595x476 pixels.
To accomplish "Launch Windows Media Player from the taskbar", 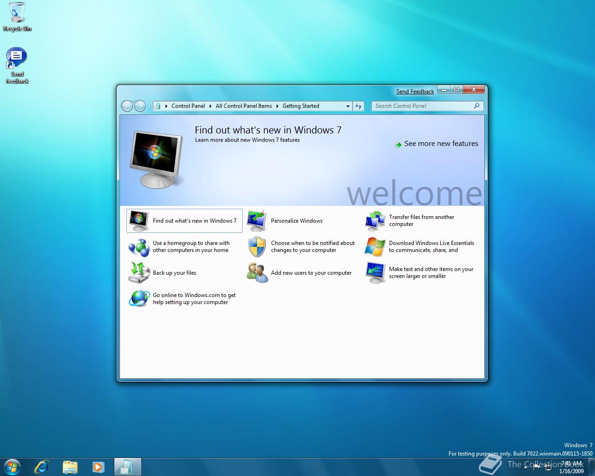I will tap(98, 467).
